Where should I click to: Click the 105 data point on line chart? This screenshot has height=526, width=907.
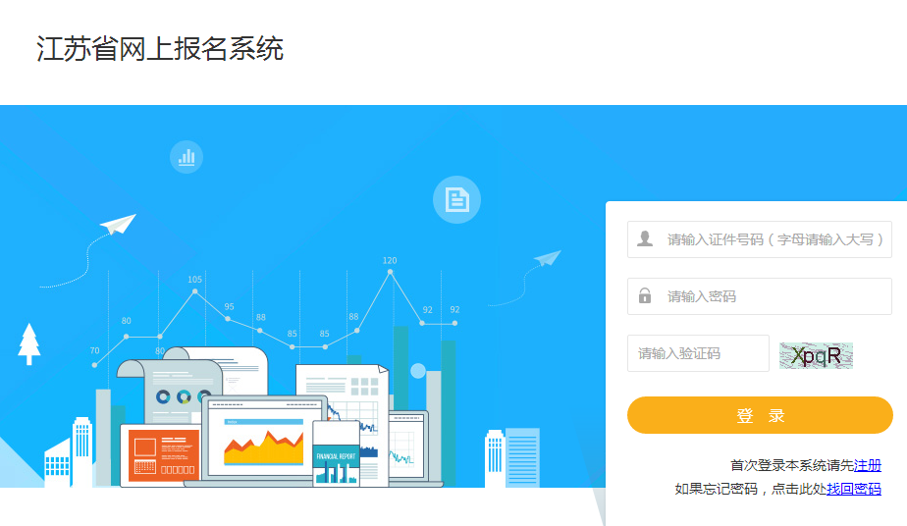point(195,291)
